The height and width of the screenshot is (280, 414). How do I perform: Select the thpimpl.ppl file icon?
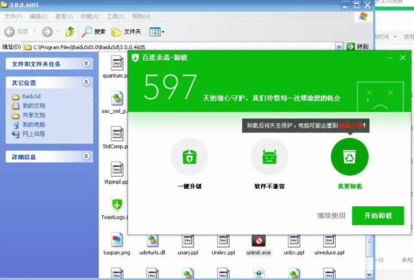pyautogui.click(x=117, y=169)
